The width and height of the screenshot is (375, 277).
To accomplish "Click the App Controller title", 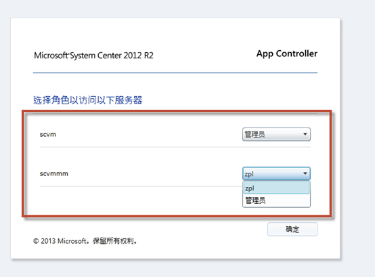I will (x=287, y=54).
